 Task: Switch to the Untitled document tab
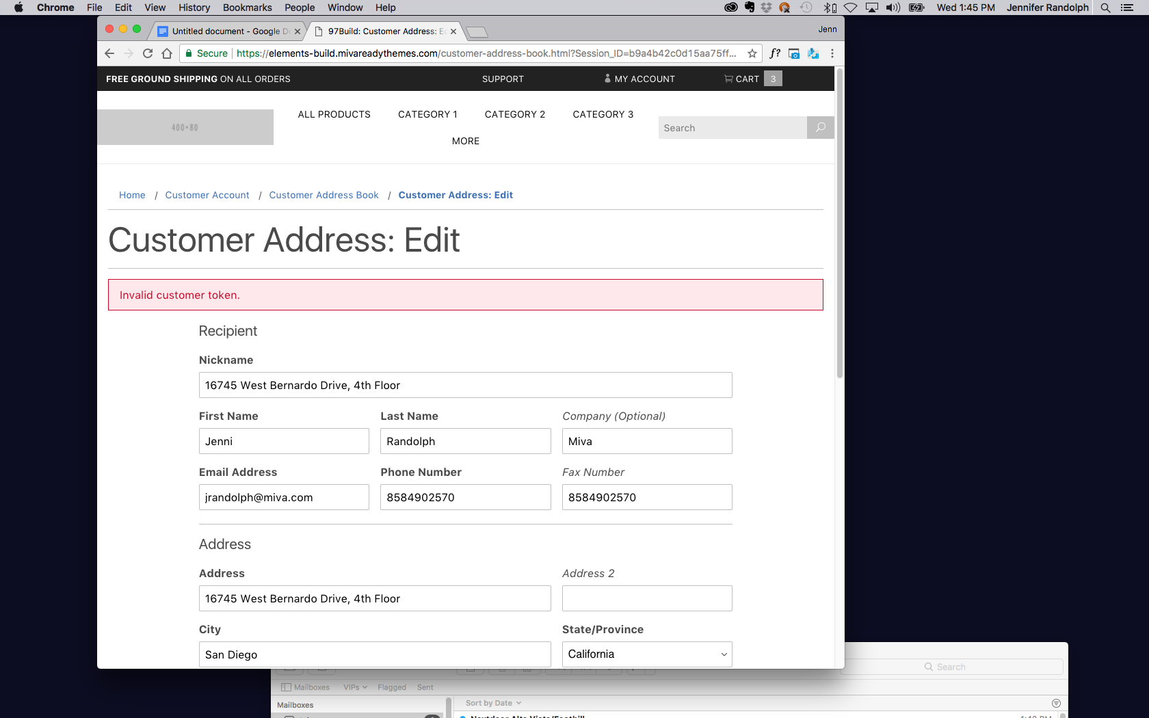point(226,31)
